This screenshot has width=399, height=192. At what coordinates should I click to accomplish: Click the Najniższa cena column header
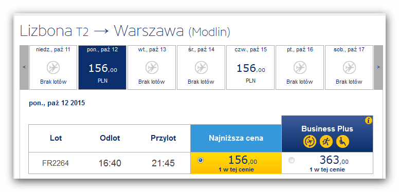236,138
